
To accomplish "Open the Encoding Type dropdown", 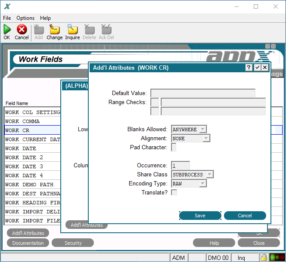I will point(202,183).
